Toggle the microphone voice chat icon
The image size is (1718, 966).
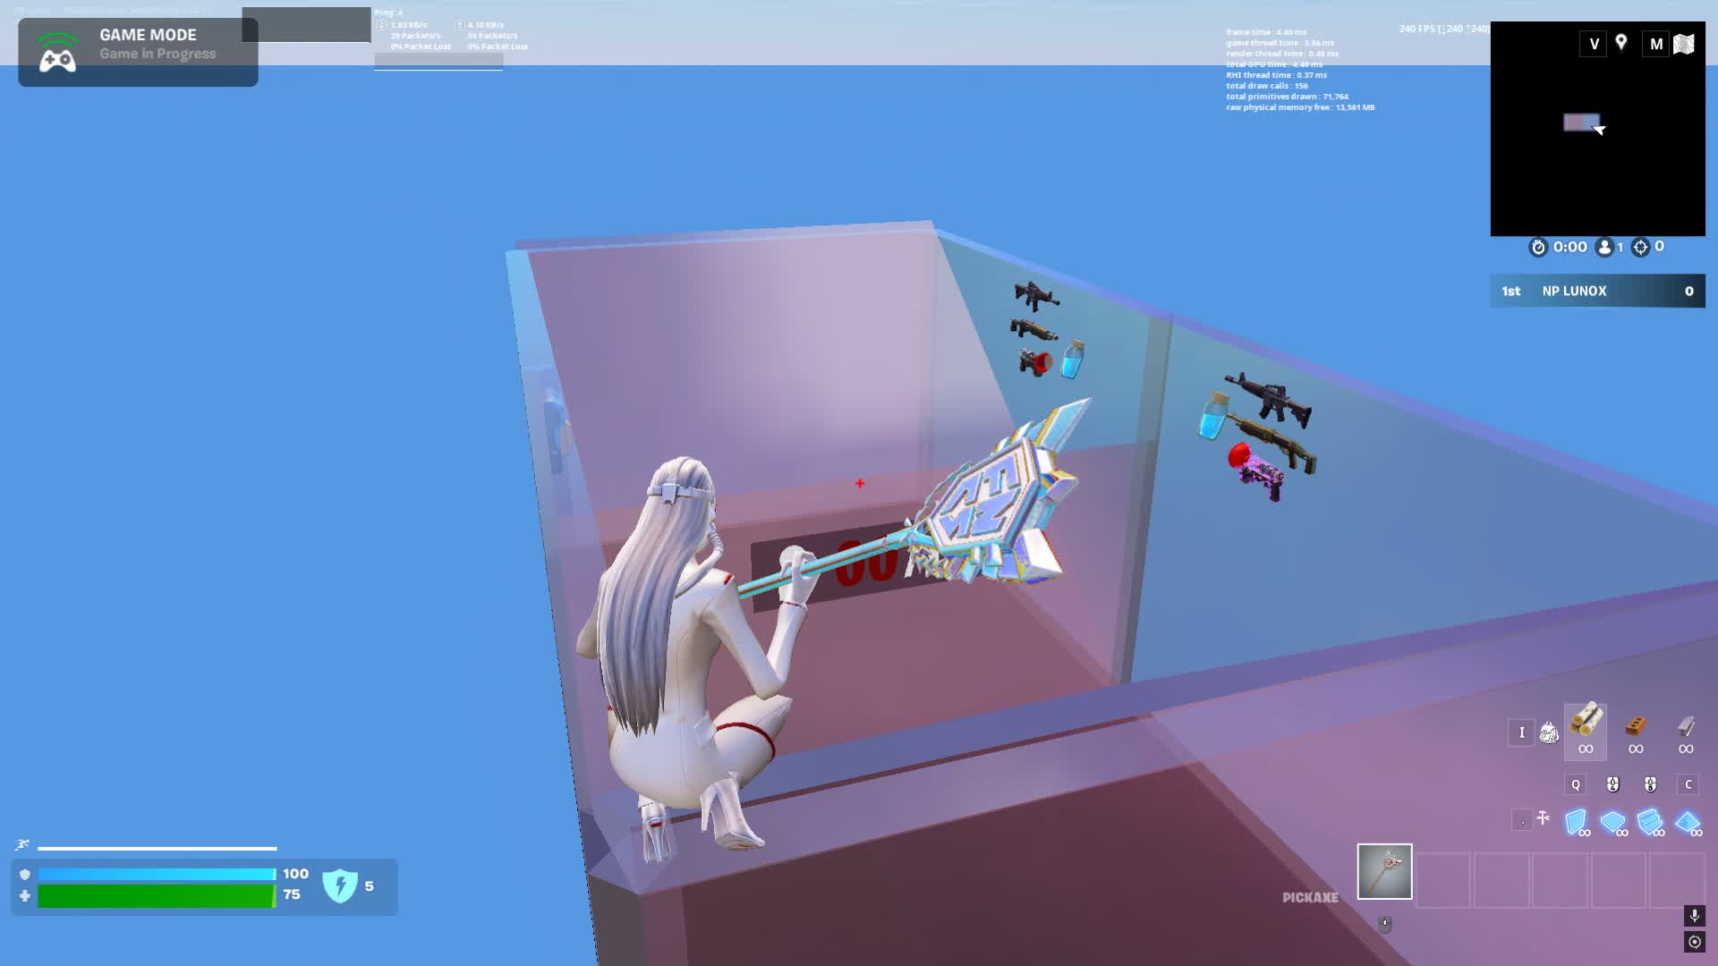tap(1694, 915)
